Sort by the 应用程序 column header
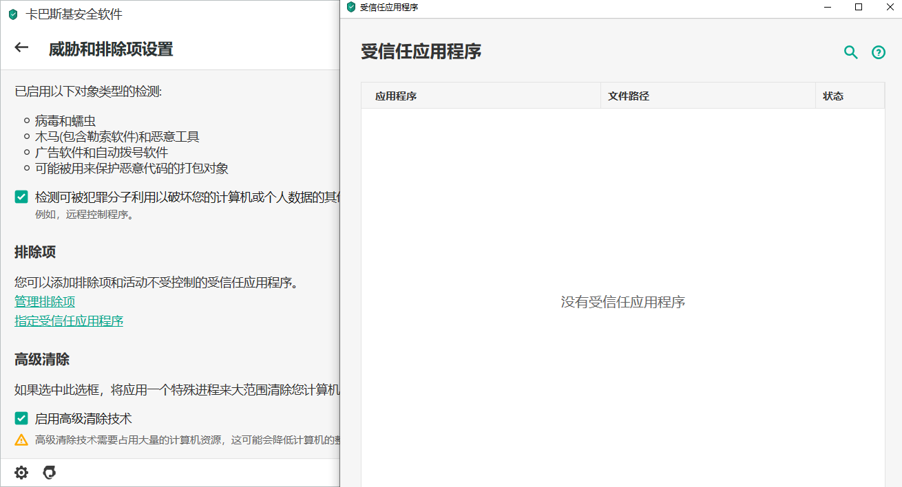Screen dimensions: 902x487 coord(481,96)
